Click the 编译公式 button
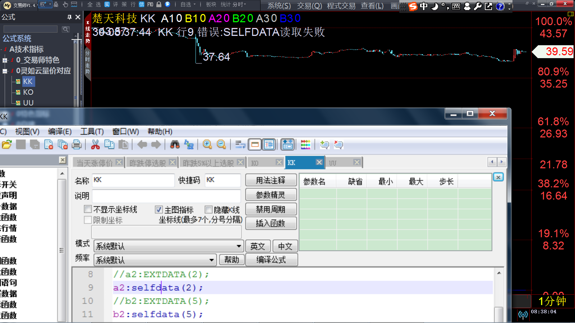 [271, 259]
